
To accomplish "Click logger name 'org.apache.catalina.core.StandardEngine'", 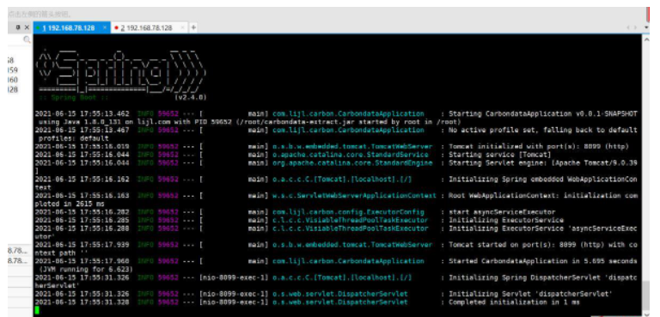I will (x=352, y=162).
